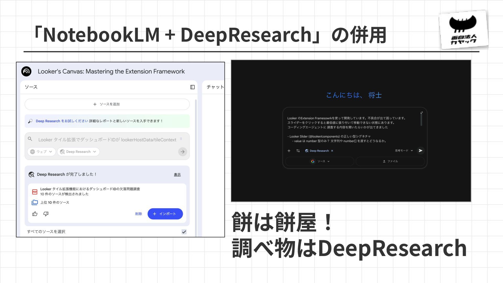Click the 表示 link
The image size is (503, 283).
point(177,175)
